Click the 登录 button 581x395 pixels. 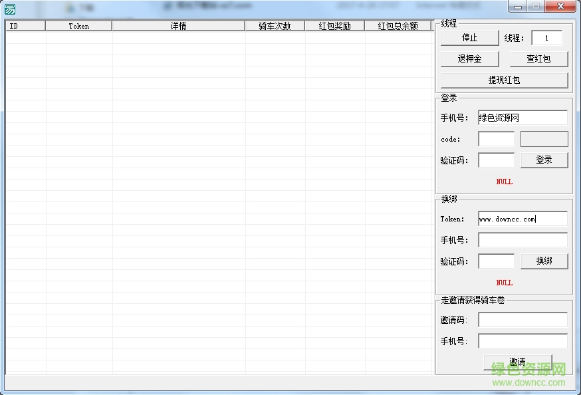pos(544,160)
